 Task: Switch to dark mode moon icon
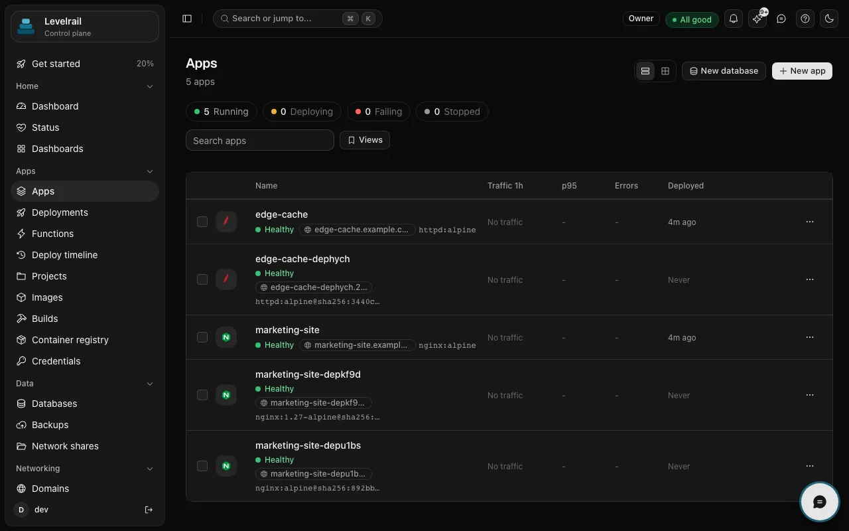click(829, 19)
